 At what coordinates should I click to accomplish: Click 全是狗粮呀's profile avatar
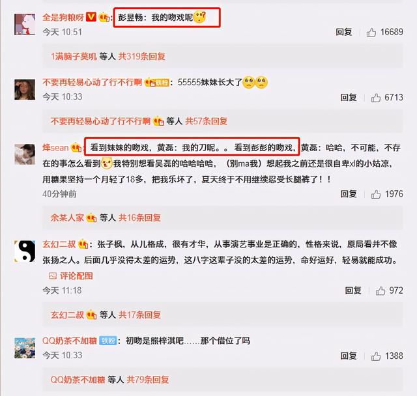25,25
